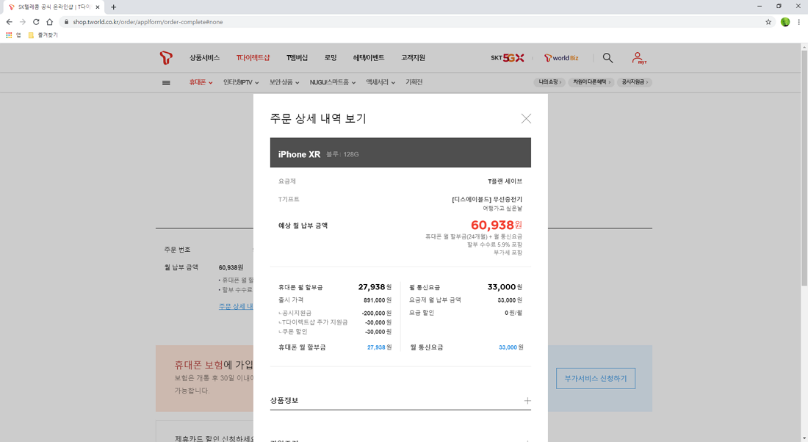Bookmark this page with the star icon

tap(768, 21)
